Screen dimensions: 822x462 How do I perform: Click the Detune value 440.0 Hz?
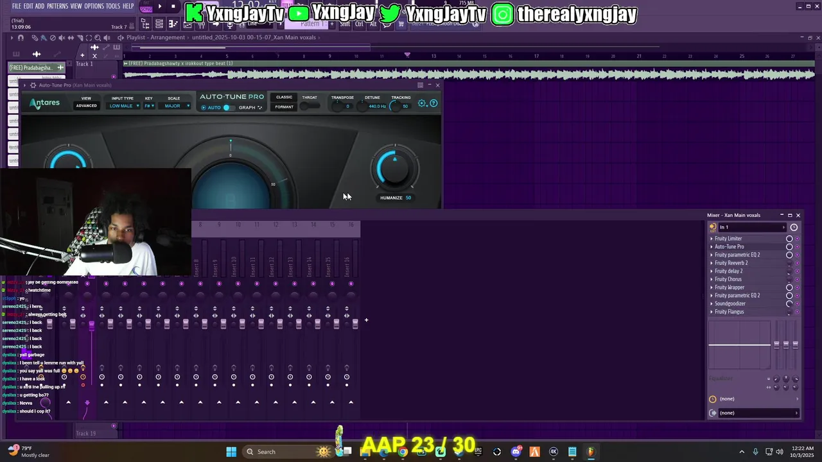pos(378,107)
